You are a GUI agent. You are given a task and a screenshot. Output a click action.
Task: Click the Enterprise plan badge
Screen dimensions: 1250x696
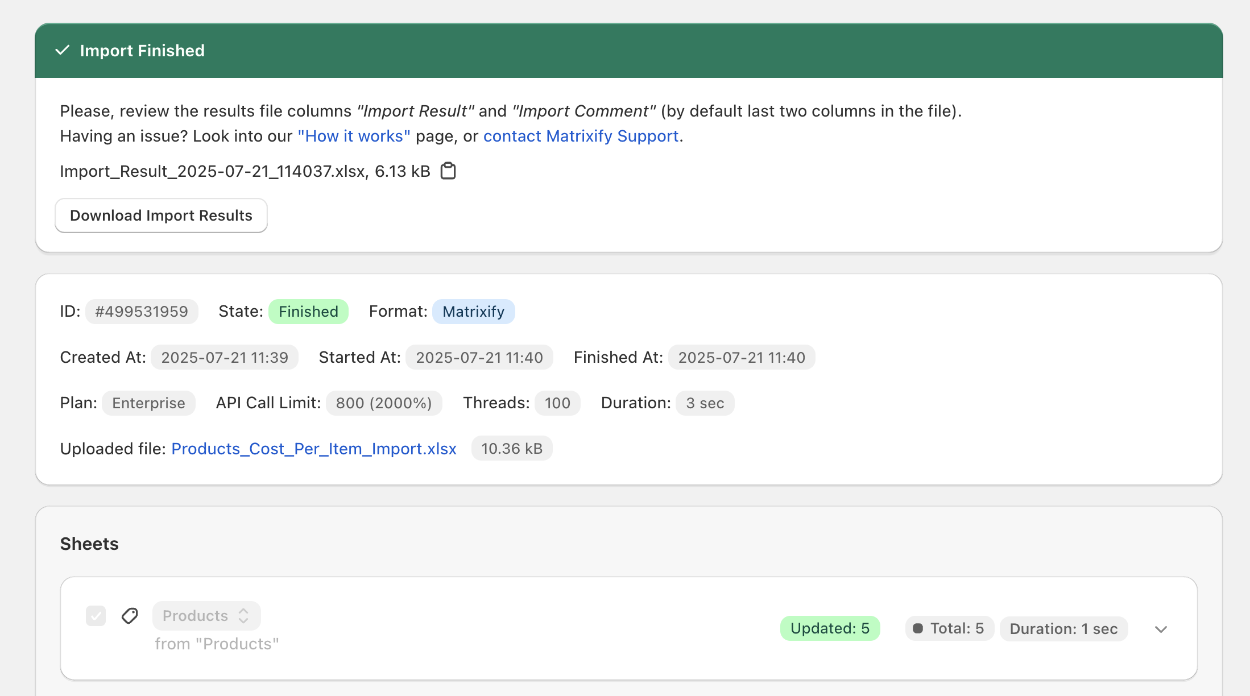[148, 403]
